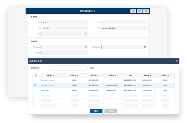Sort table by 流程状态 column arrow
Viewport: 187px width, 123px height.
[x=168, y=75]
